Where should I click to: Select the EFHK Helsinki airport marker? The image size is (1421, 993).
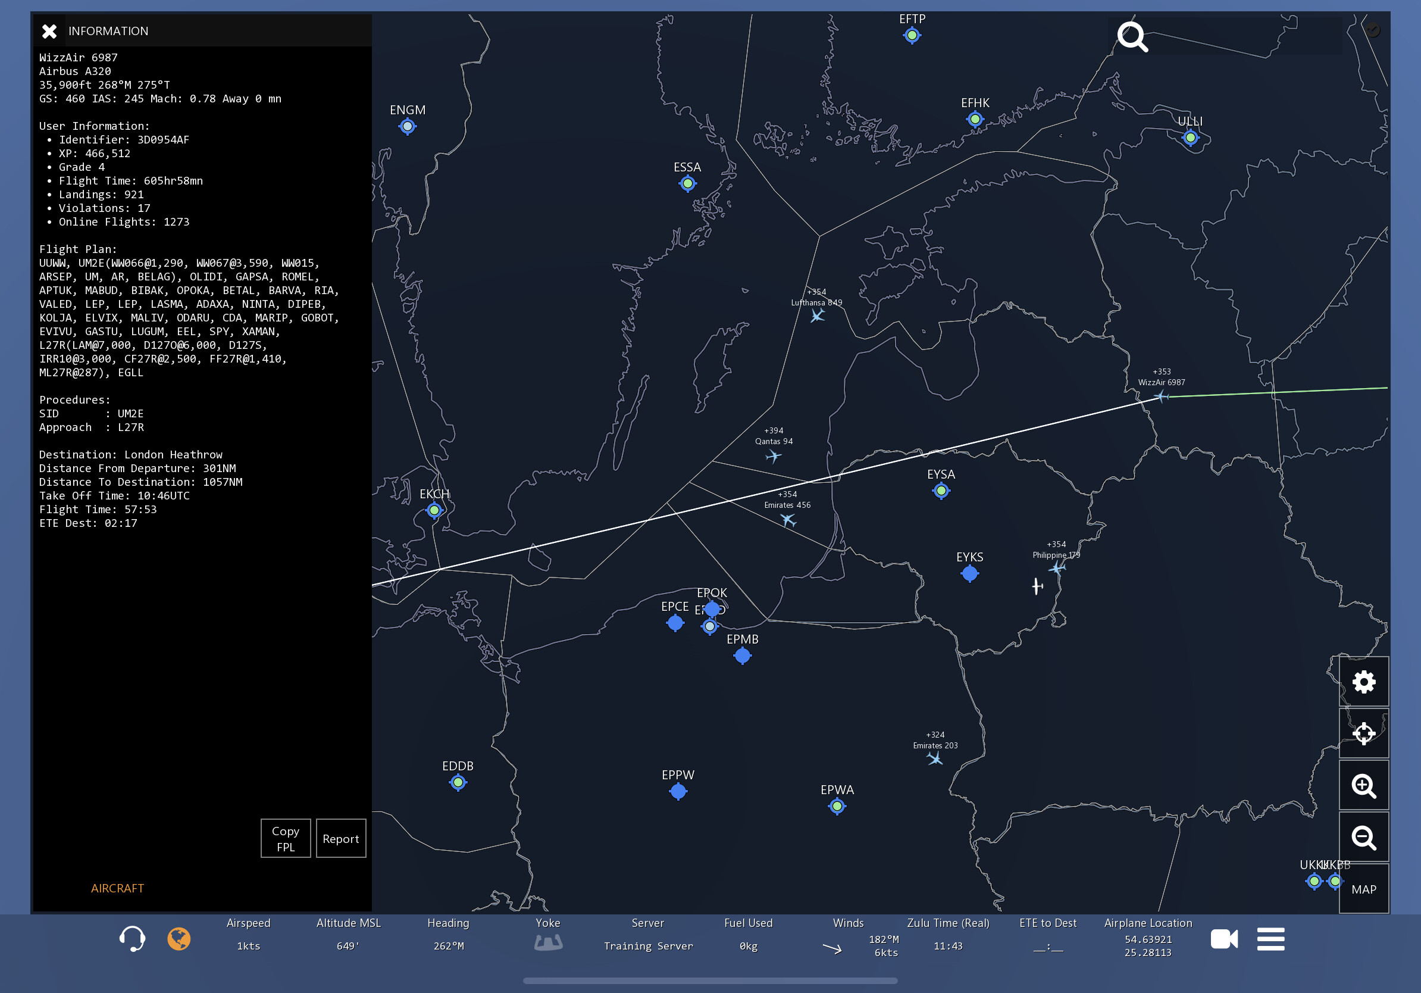tap(975, 119)
